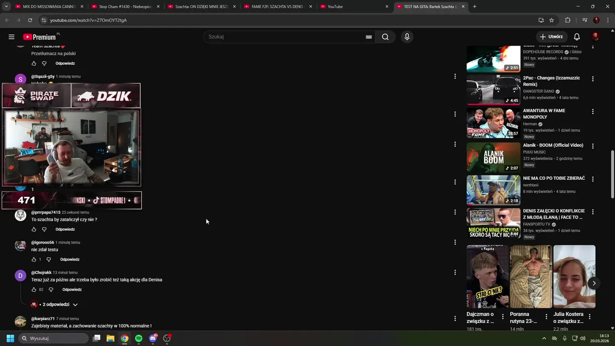Screen dimensions: 615x346
Task: Open Spotify from the taskbar
Action: pyautogui.click(x=138, y=338)
